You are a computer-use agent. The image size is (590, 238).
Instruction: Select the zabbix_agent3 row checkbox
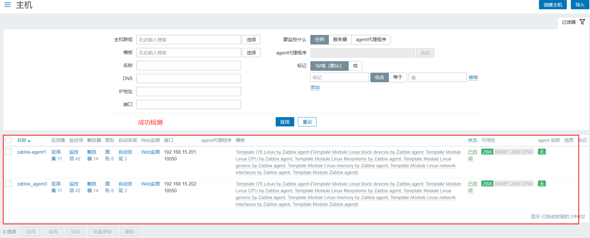[8, 184]
